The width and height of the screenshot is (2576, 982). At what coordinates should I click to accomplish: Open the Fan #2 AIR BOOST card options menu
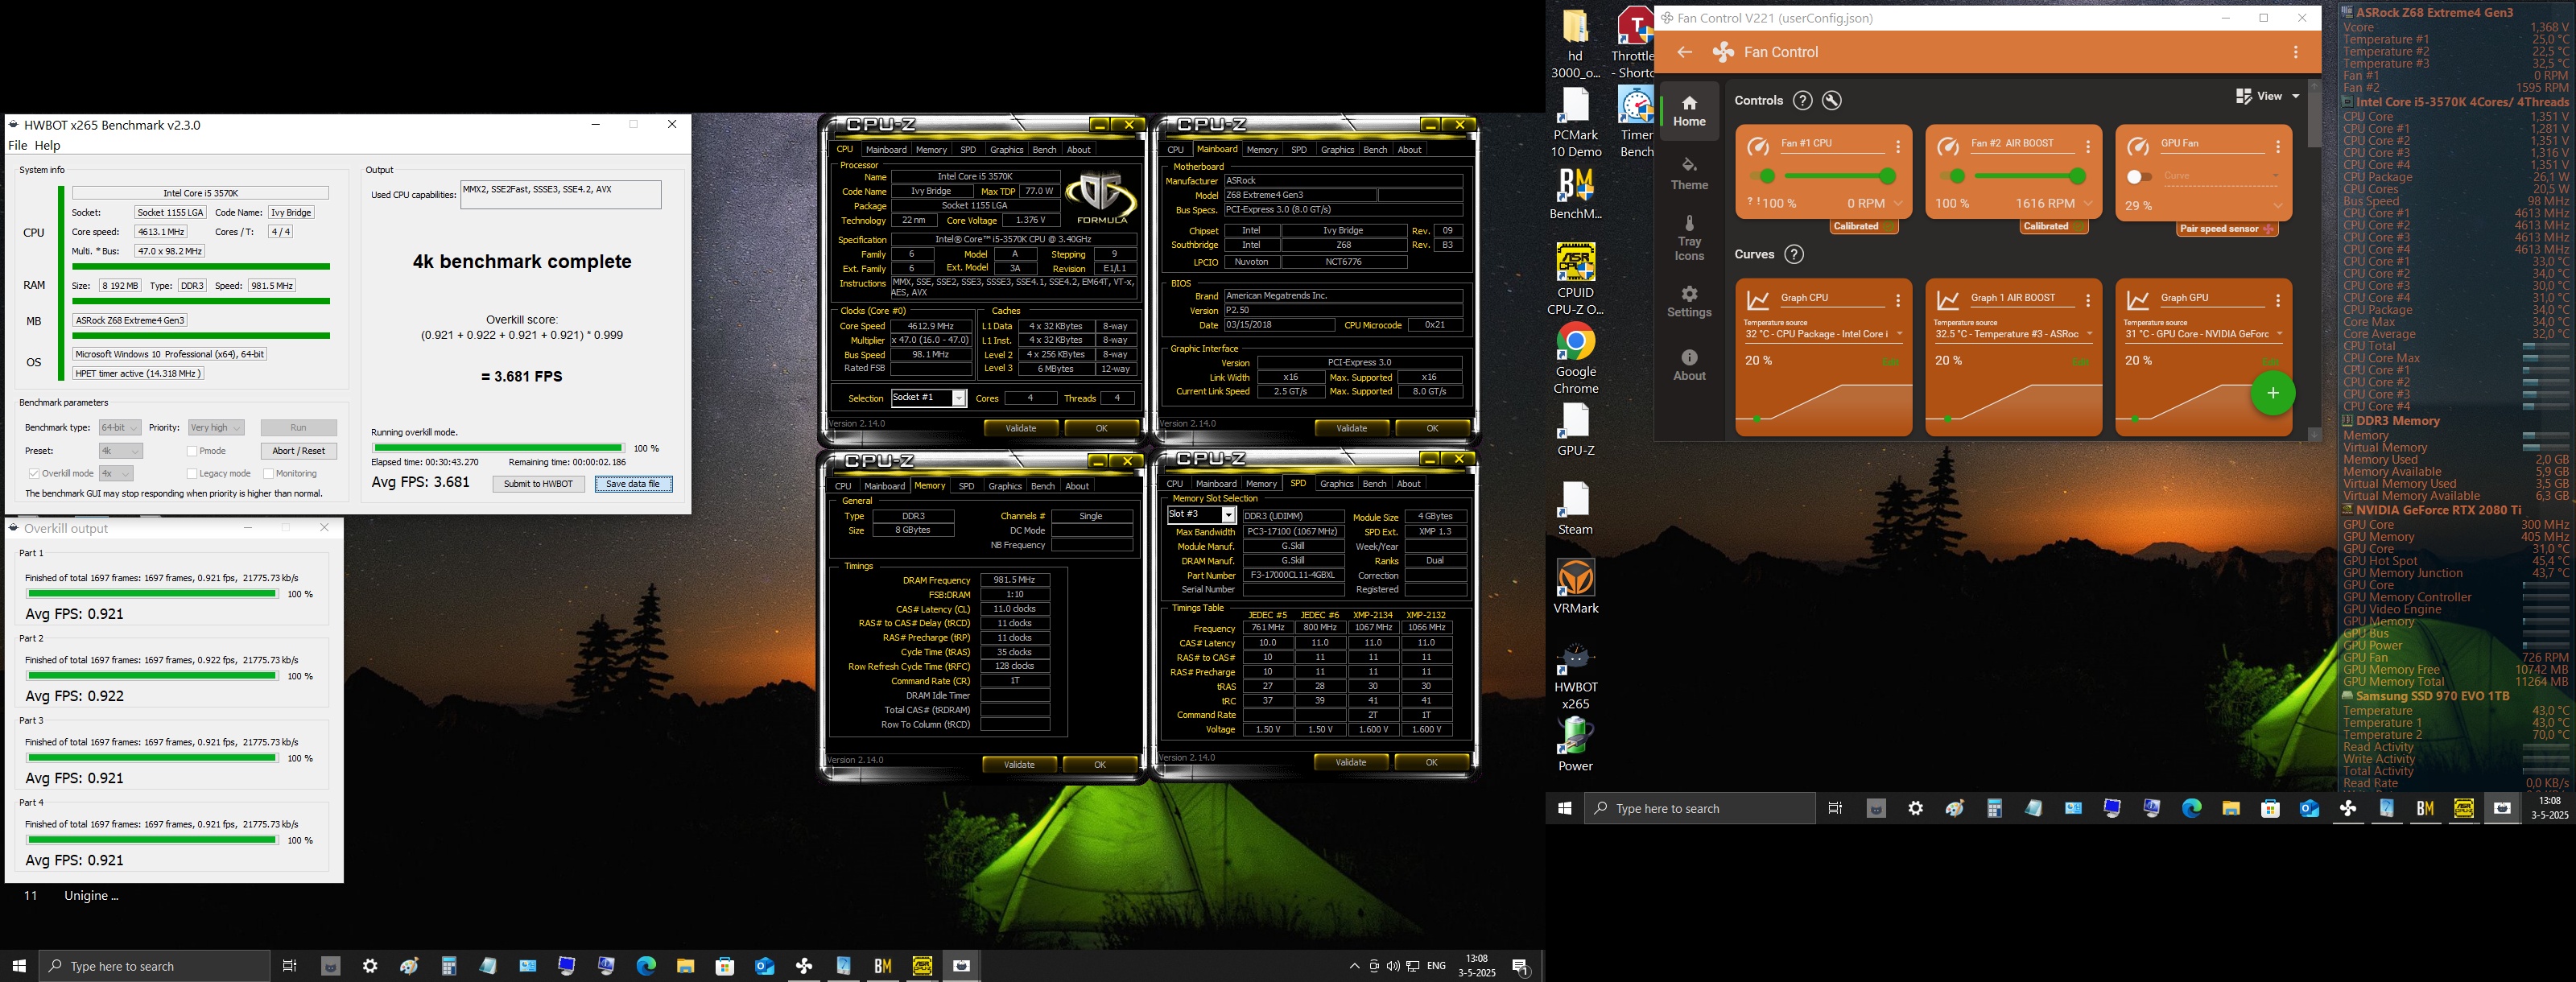(x=2088, y=147)
